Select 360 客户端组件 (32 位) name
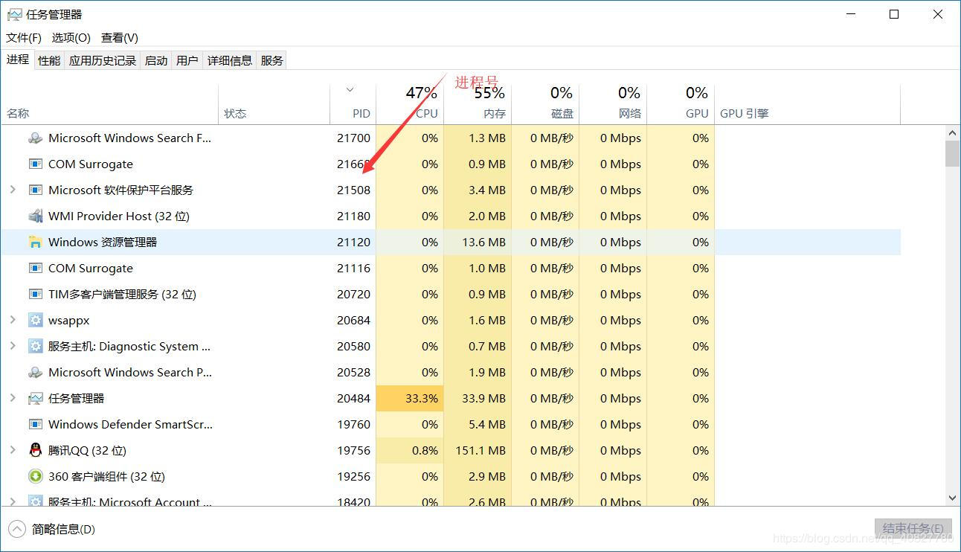 pyautogui.click(x=106, y=477)
